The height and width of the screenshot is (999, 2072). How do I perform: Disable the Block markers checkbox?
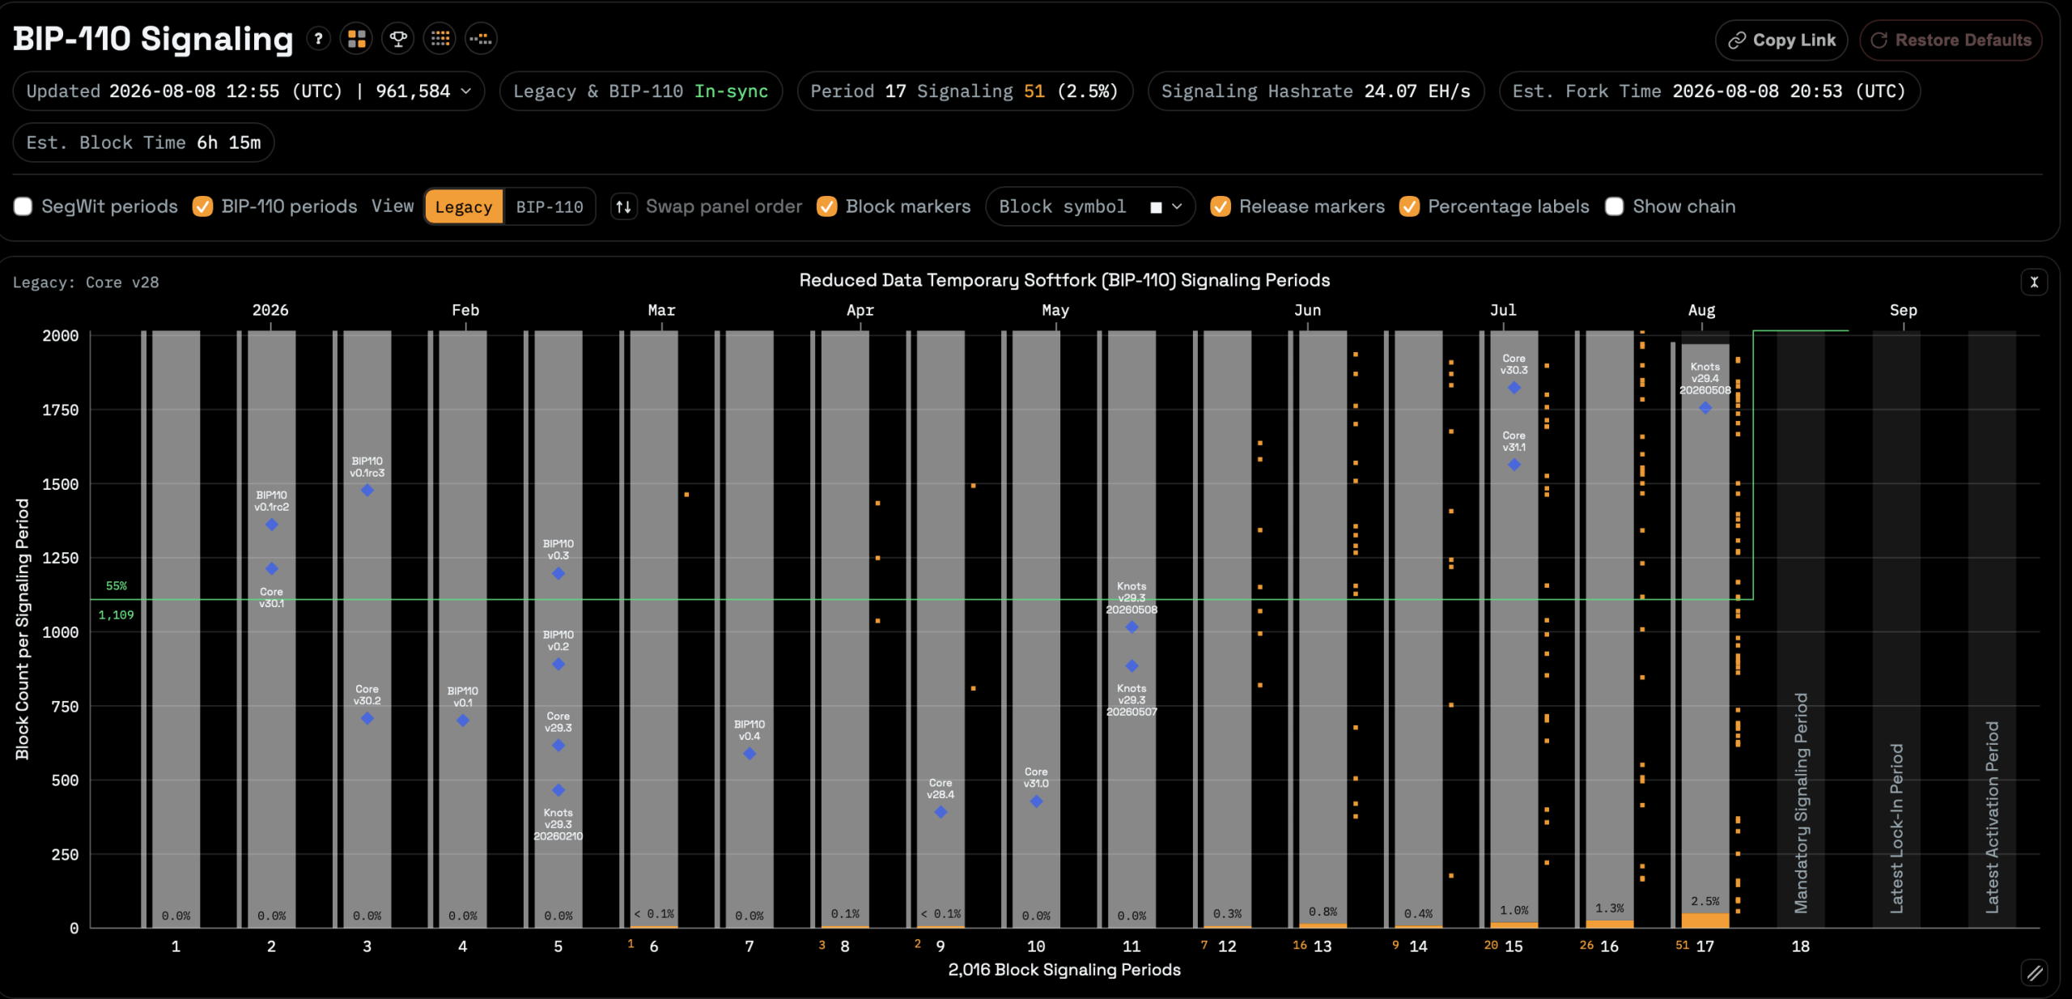pyautogui.click(x=826, y=206)
